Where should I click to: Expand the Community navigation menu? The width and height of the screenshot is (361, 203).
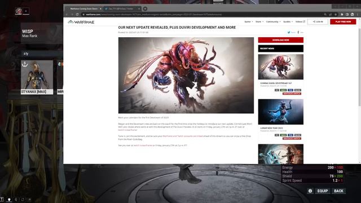click(x=273, y=21)
